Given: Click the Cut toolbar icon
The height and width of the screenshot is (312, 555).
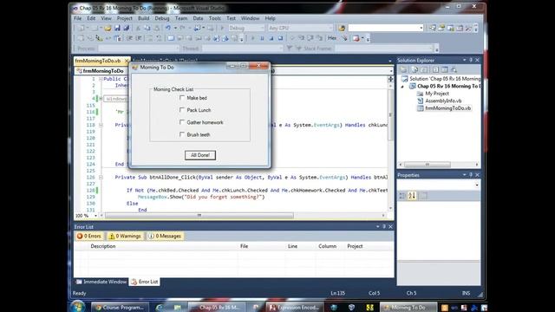Looking at the screenshot, I should [x=138, y=28].
